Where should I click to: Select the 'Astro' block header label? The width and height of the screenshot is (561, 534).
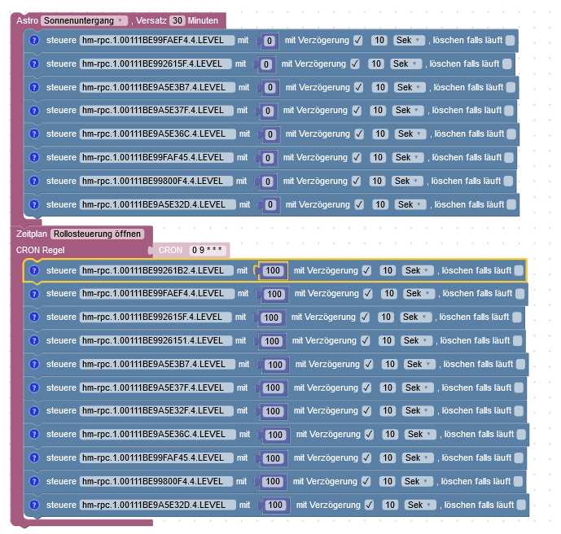[27, 20]
